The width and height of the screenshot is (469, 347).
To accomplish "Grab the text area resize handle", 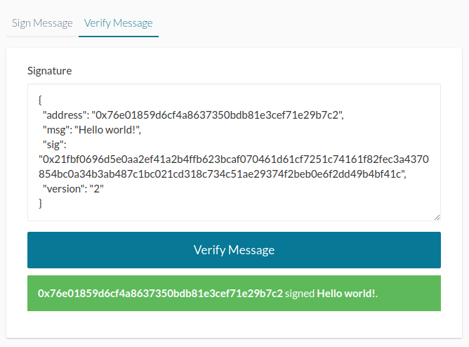I will point(437,218).
